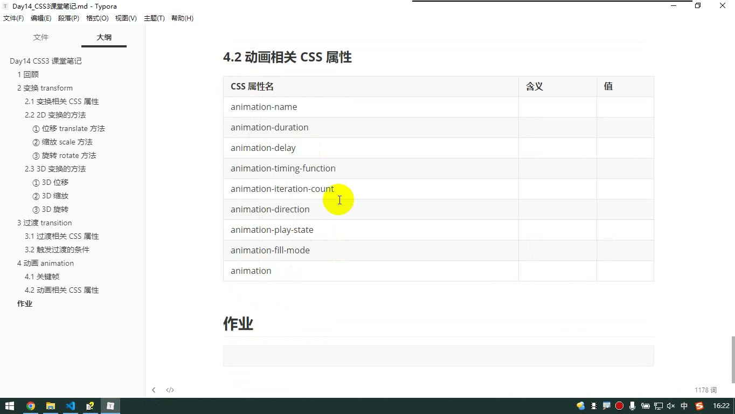Go to outline item 1 回顾
735x414 pixels.
click(x=28, y=74)
